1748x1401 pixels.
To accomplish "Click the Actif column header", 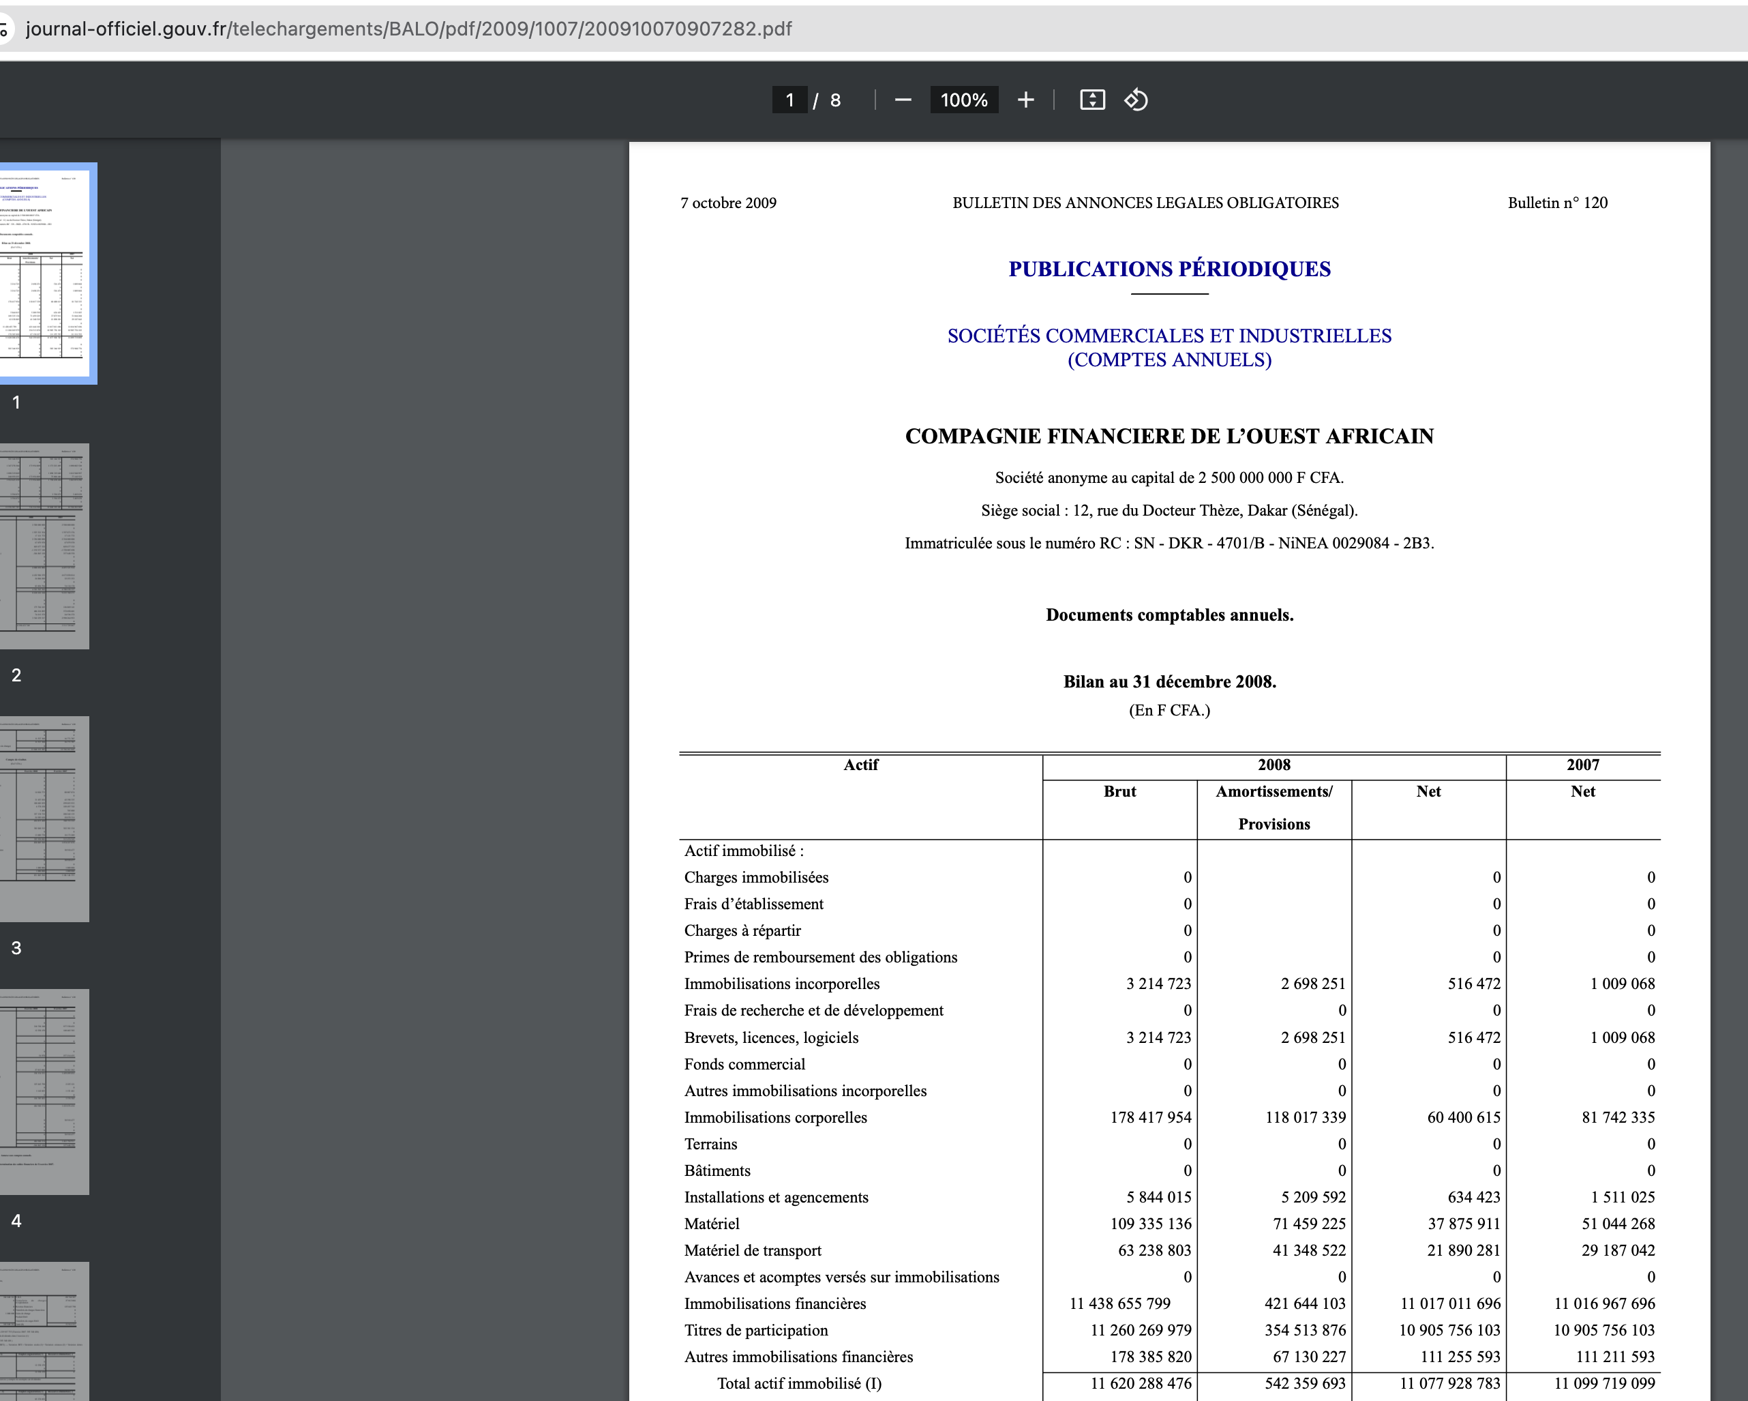I will [x=860, y=765].
